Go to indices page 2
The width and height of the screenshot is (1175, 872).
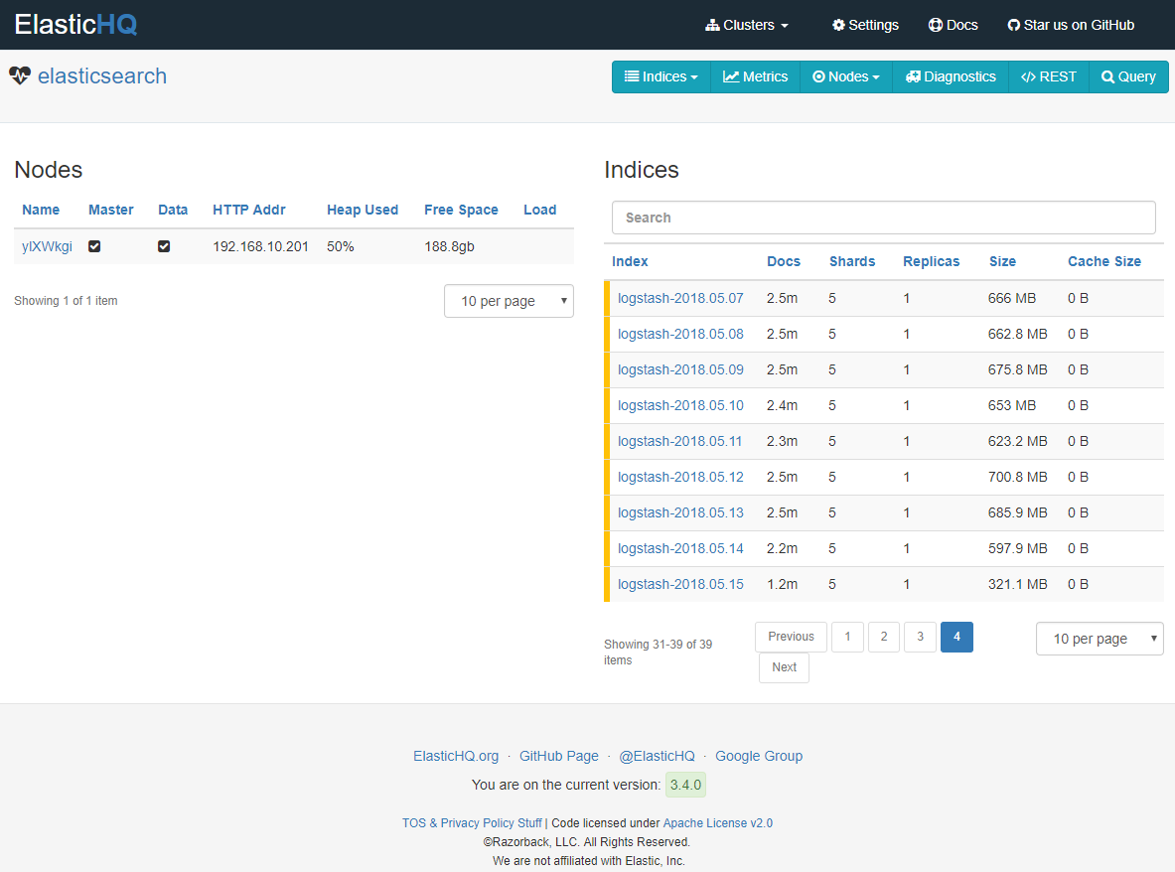pos(884,637)
